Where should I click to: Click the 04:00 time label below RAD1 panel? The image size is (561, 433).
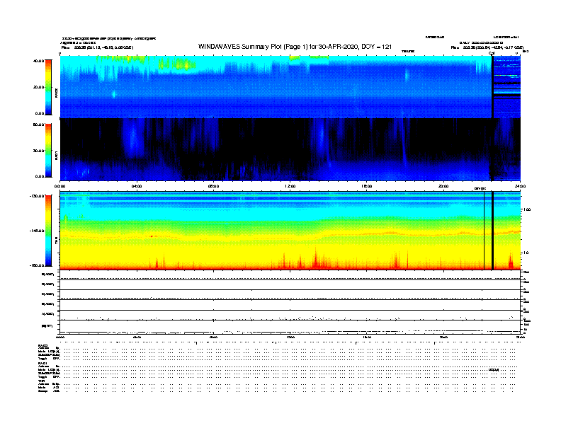137,186
